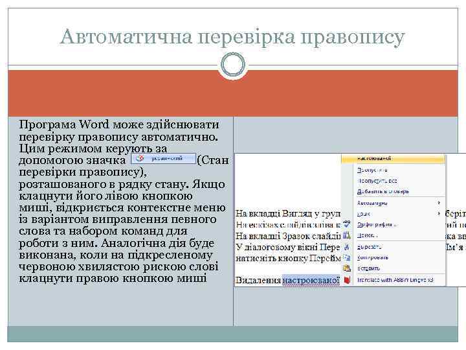
Task: Click the text натисніть кнопку Перейм
Action: point(288,259)
